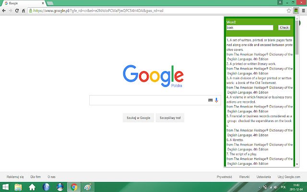This screenshot has height=192, width=307.
Task: Open the Chrome hamburger menu
Action: coord(303,11)
